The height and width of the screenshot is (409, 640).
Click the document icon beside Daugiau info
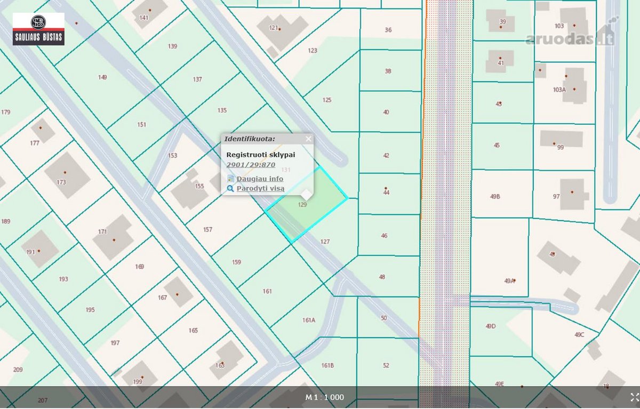(x=230, y=179)
